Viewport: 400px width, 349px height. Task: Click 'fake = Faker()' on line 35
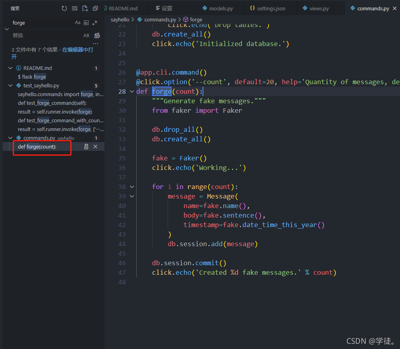coord(179,158)
